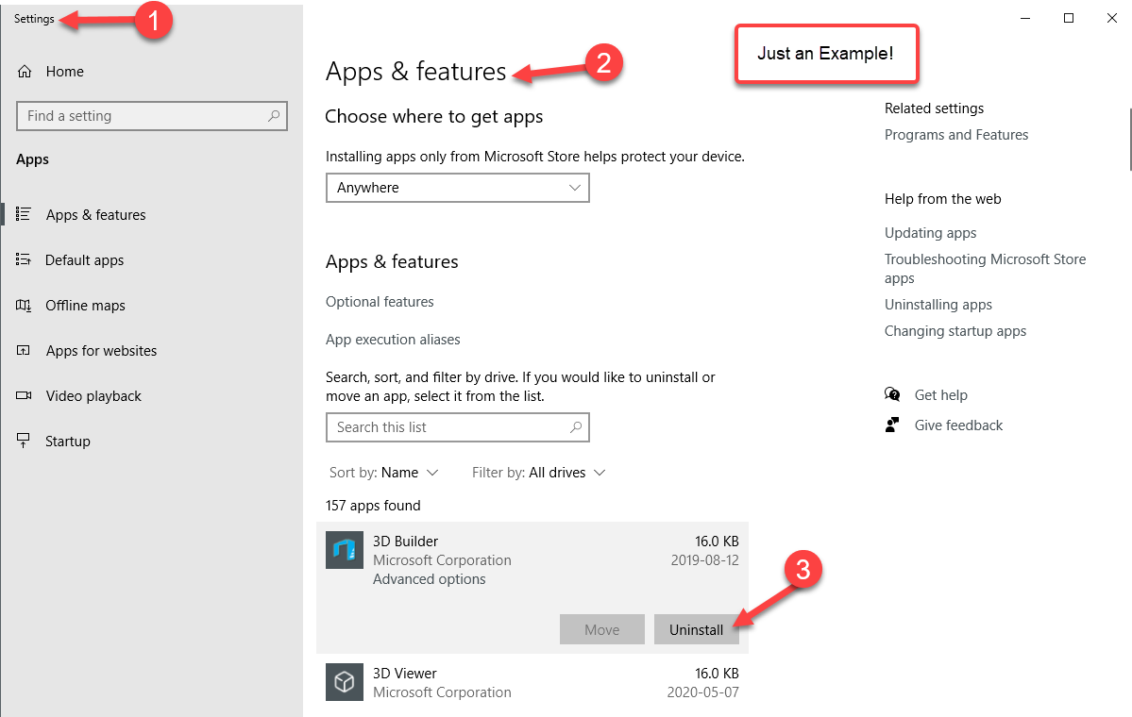Select Video playback in sidebar

tap(93, 396)
